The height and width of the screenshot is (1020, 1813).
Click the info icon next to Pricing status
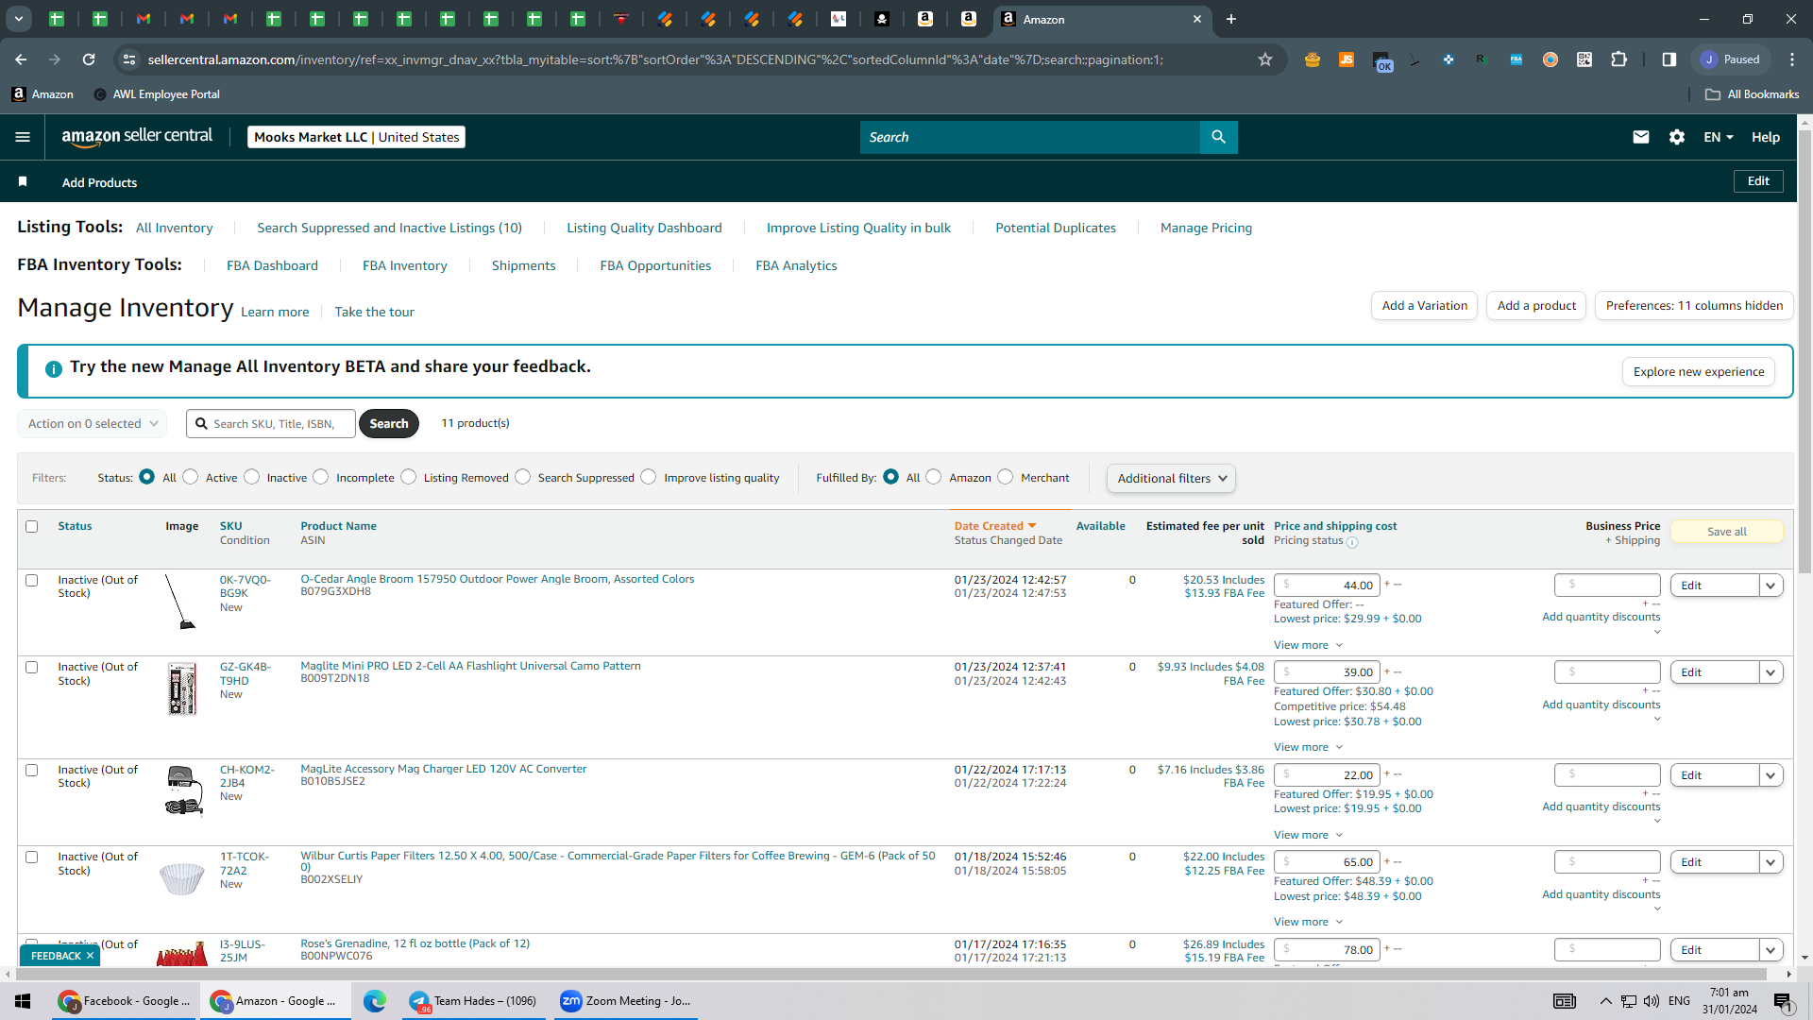click(1352, 542)
